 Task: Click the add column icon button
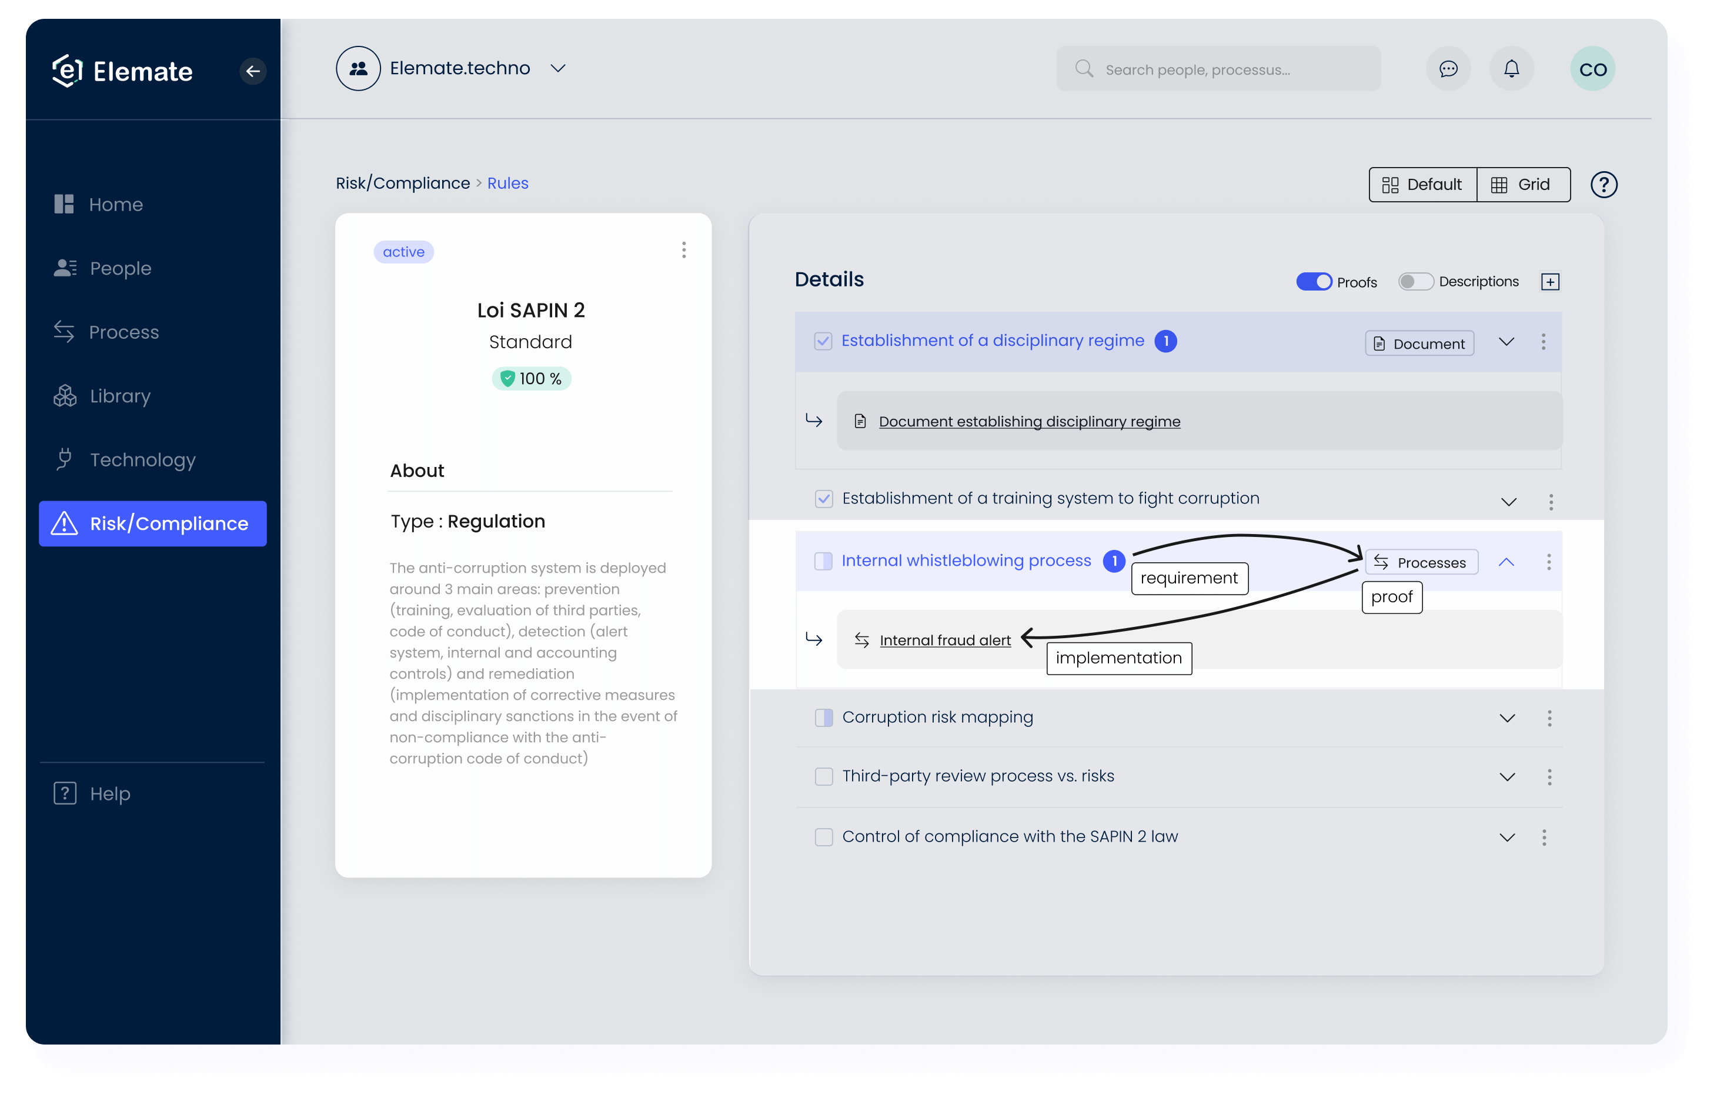1551,281
